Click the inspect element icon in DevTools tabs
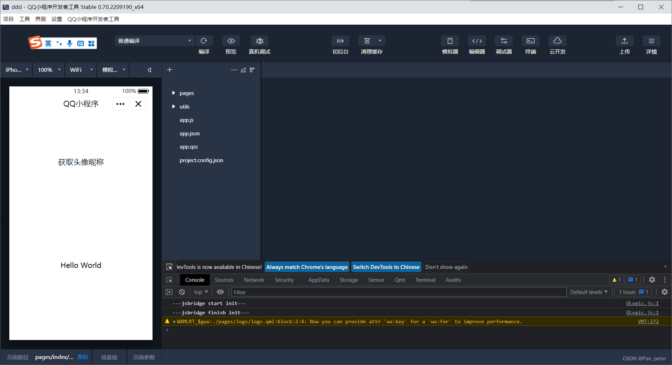Screen dimensions: 672x365 (170, 280)
